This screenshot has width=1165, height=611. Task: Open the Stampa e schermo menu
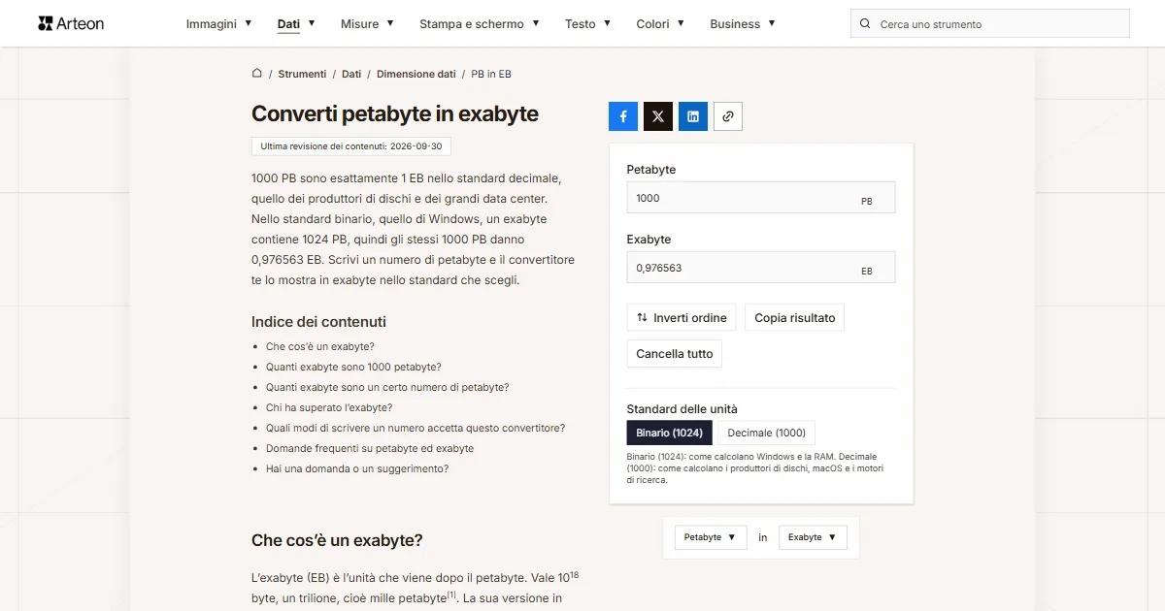[480, 23]
